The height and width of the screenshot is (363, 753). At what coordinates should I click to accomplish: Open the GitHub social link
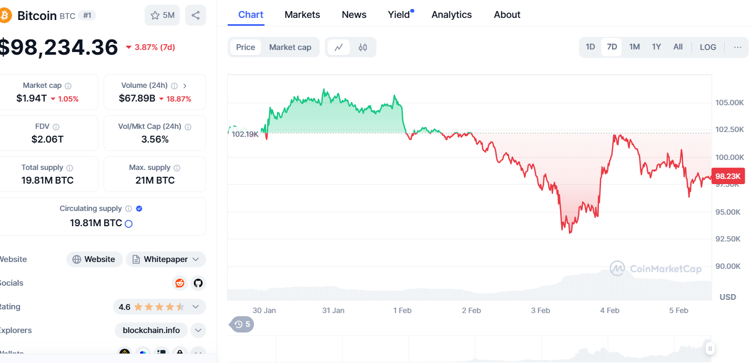coord(198,283)
